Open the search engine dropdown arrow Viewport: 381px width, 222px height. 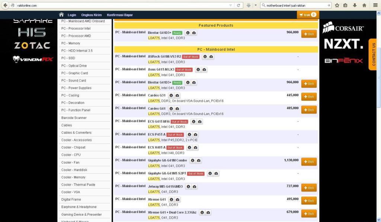click(256, 5)
